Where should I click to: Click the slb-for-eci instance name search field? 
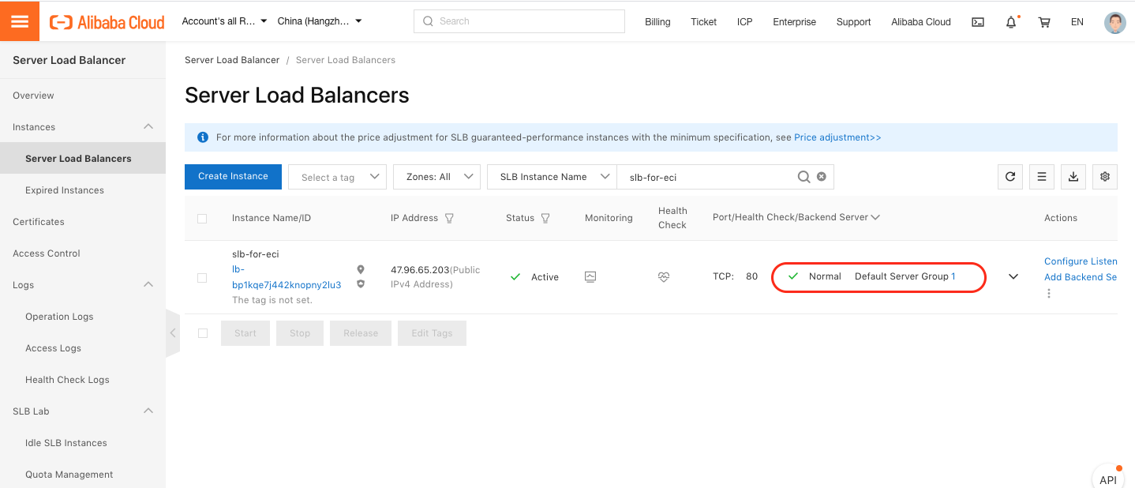pos(709,177)
